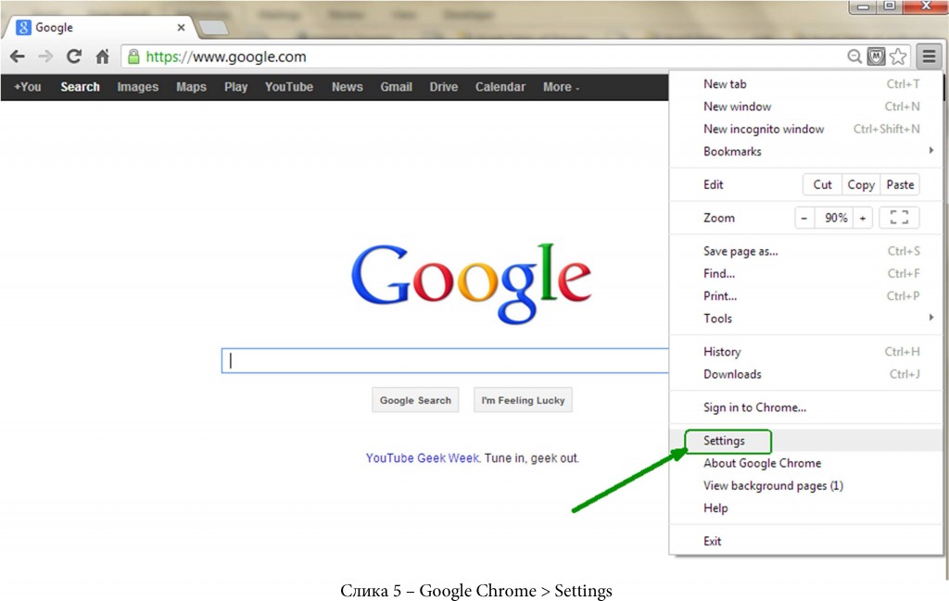Open the Chrome hamburger menu button
The height and width of the screenshot is (601, 949).
click(x=929, y=56)
